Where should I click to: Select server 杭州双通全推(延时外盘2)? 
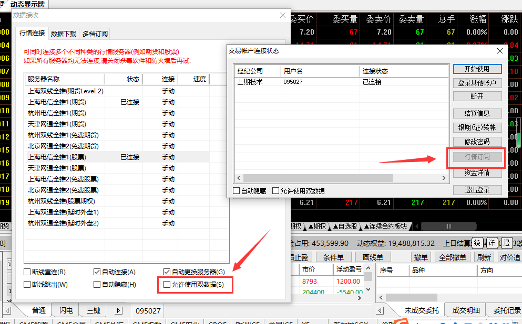pyautogui.click(x=117, y=223)
